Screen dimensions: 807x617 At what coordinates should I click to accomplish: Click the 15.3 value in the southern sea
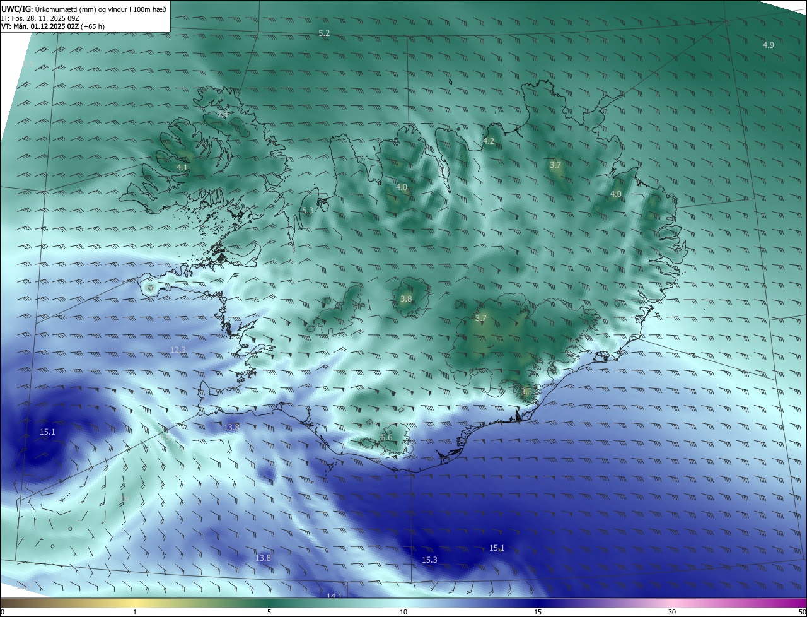point(429,560)
